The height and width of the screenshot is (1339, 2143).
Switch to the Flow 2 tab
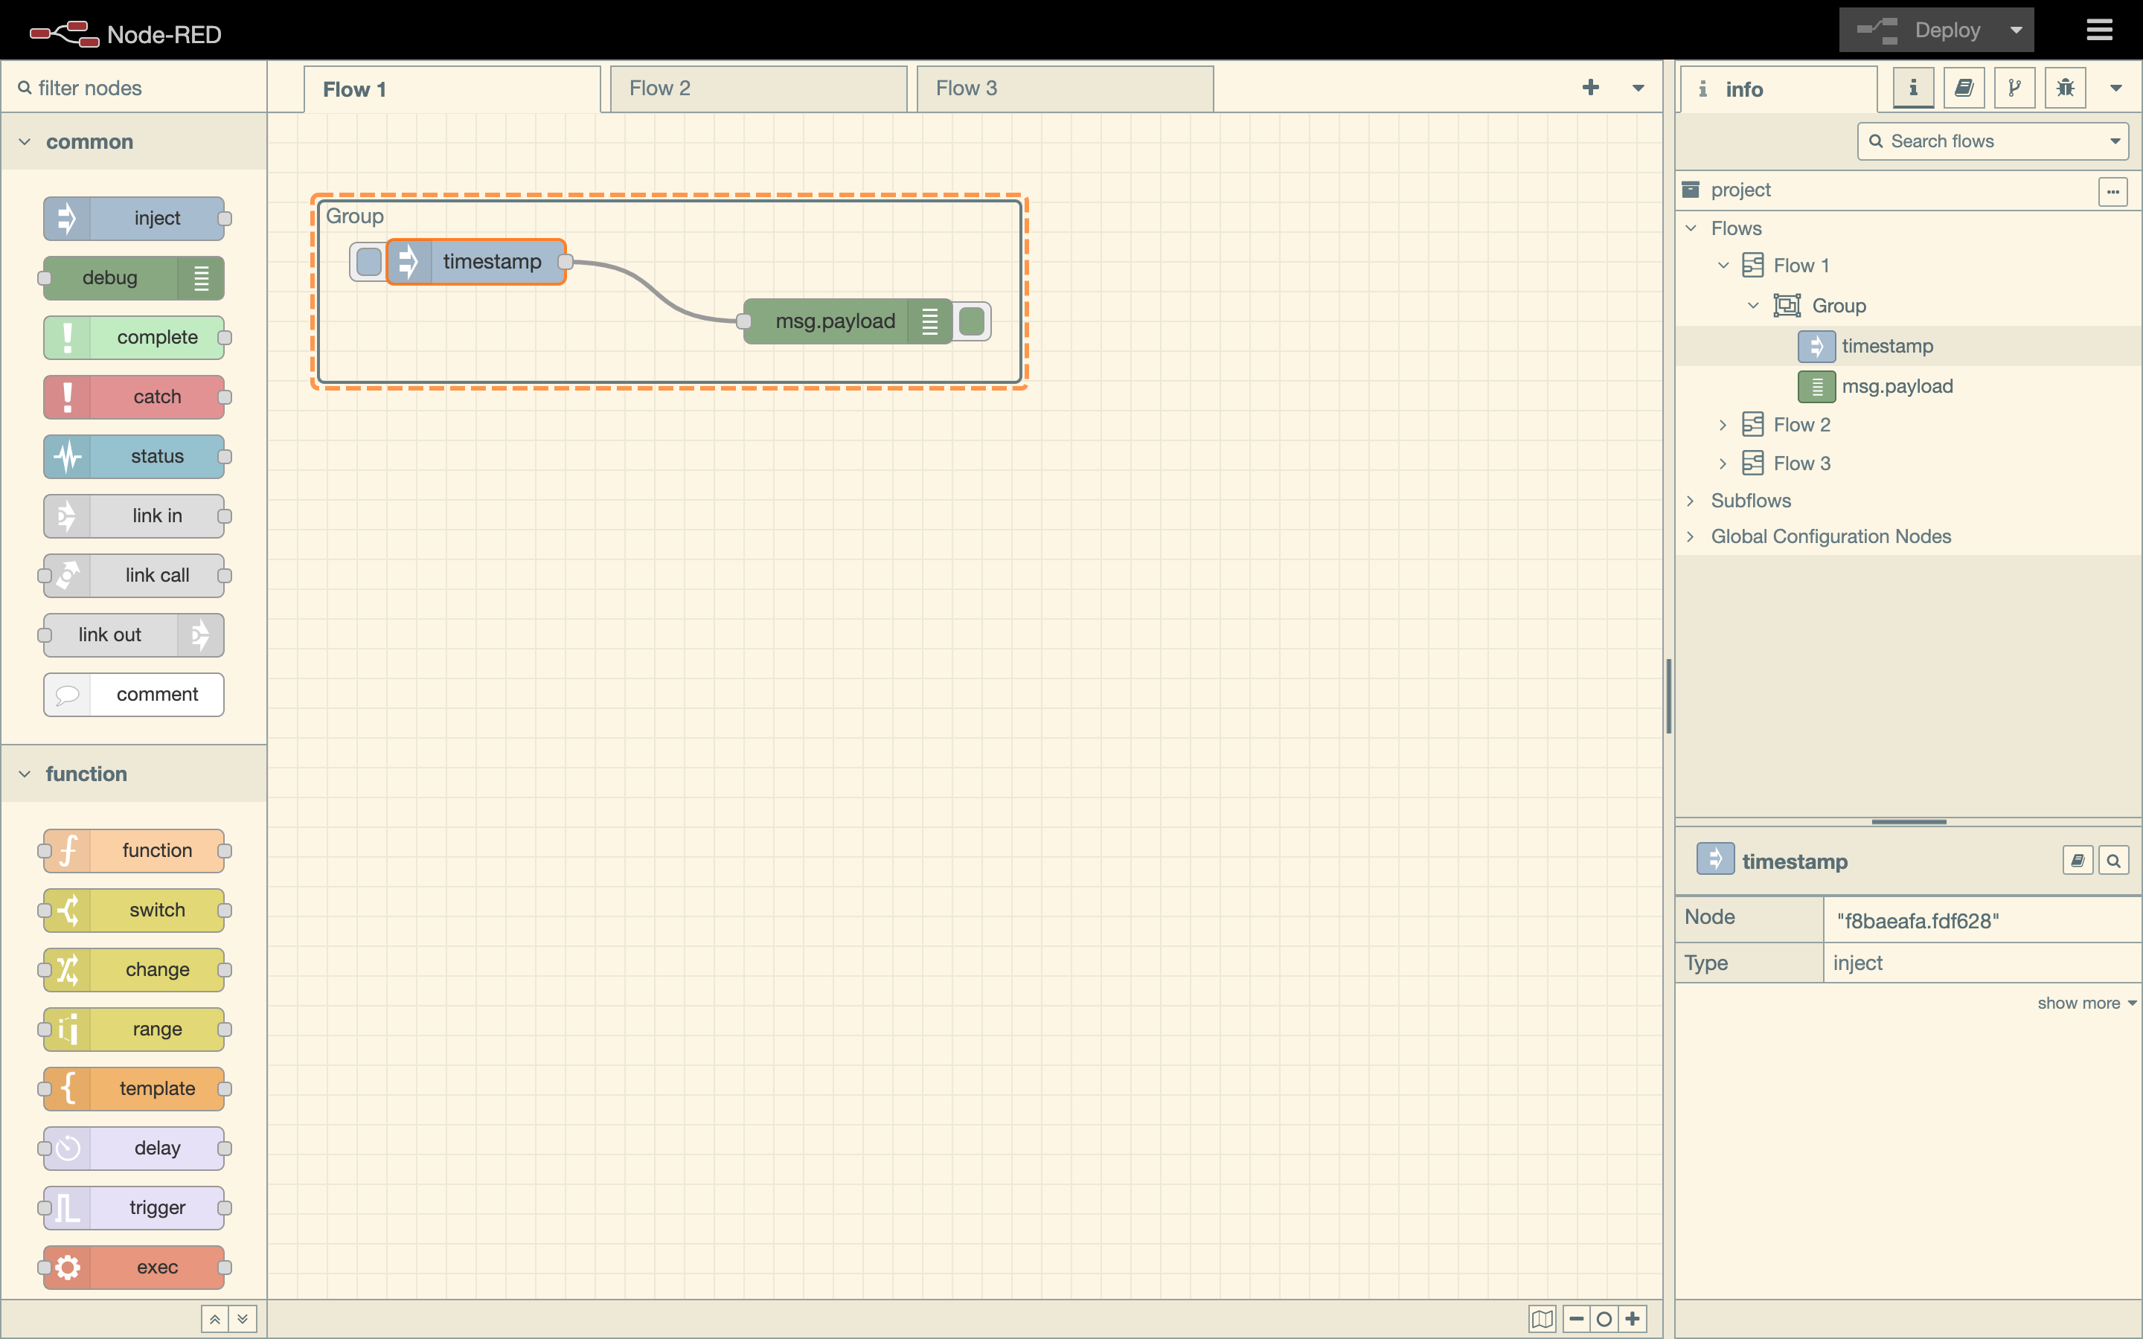click(x=758, y=89)
